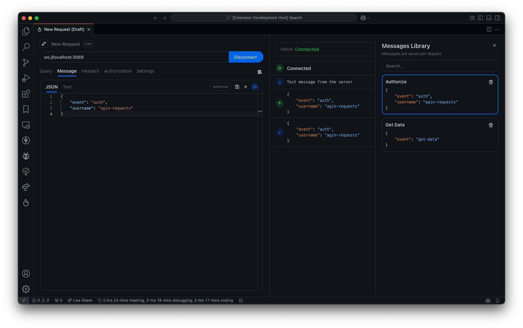Image resolution: width=523 pixels, height=328 pixels.
Task: Click the WebSocket plug icon beside New Request
Action: pyautogui.click(x=44, y=44)
